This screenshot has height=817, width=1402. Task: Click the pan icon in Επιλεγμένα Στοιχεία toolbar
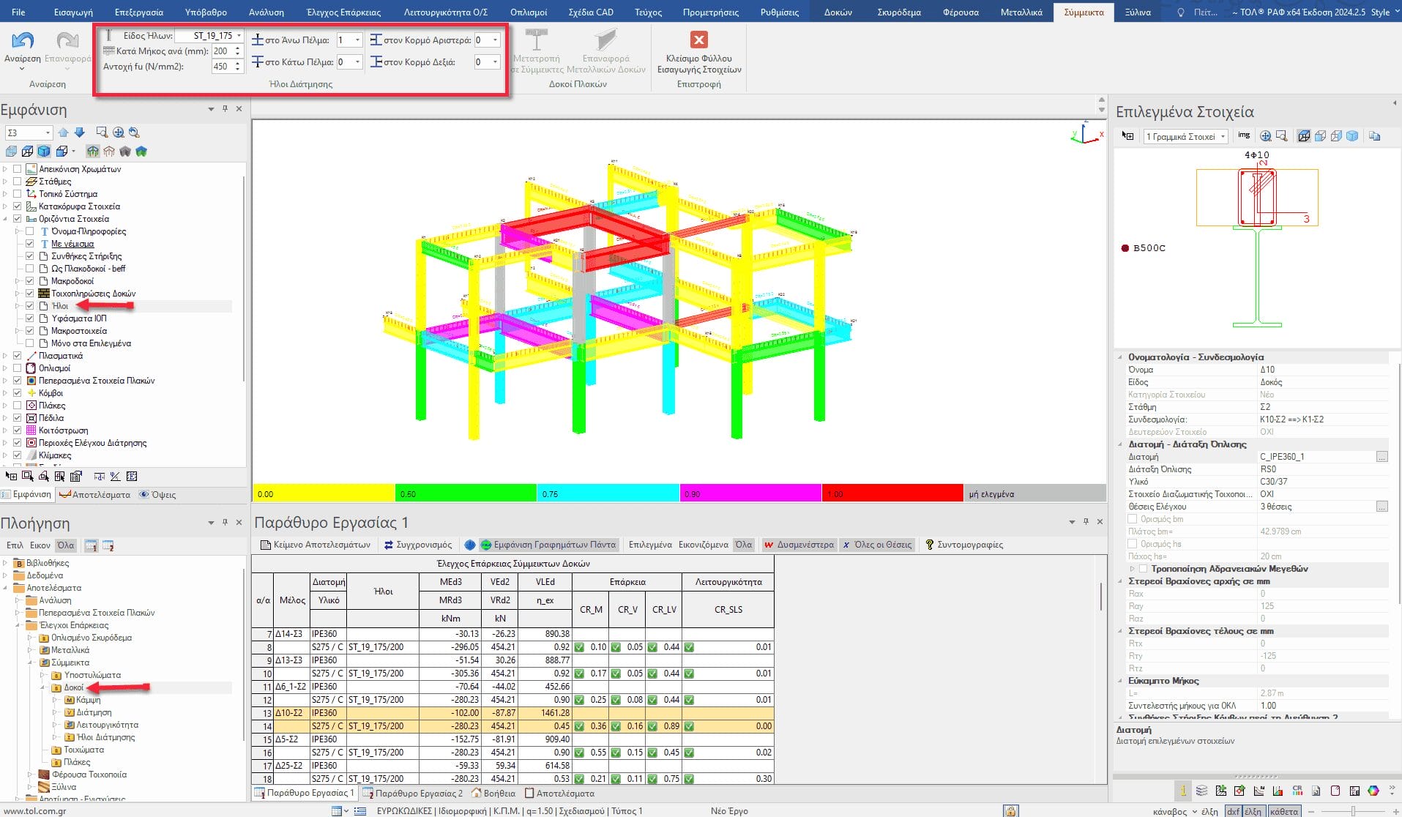coord(1265,136)
